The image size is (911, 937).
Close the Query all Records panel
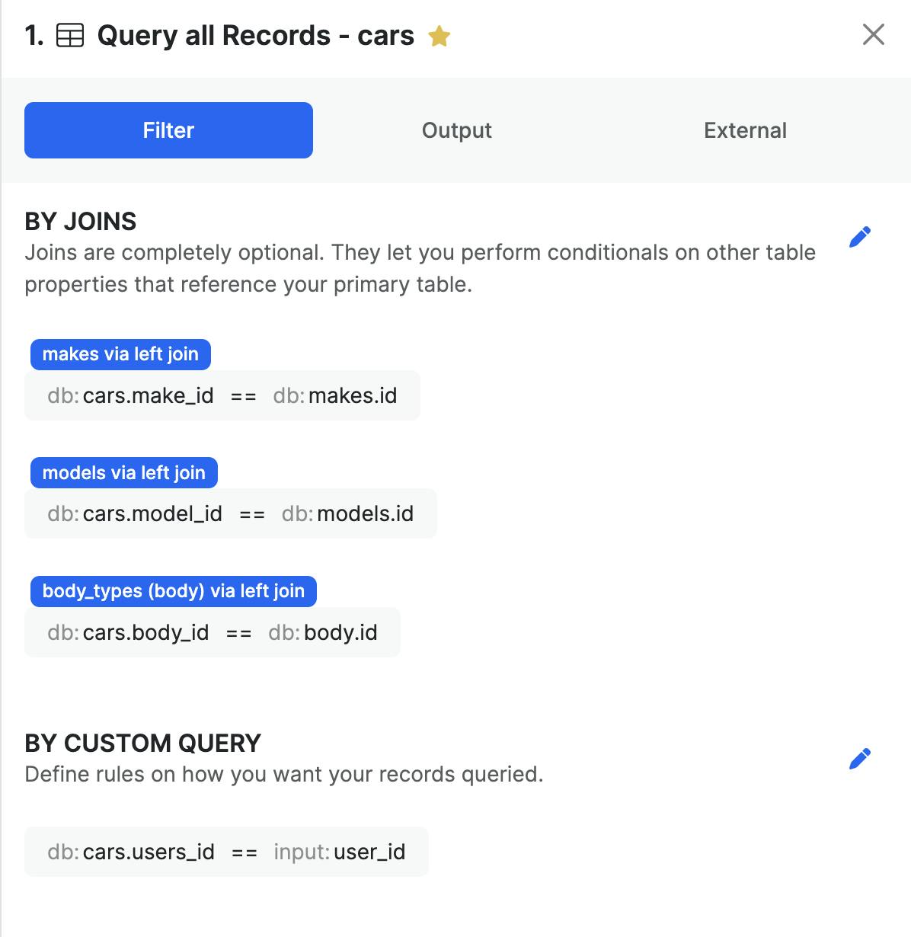click(x=873, y=34)
